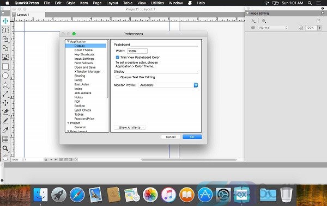Open QuarkXPress icon in the Dock
The height and width of the screenshot is (206, 327).
click(x=241, y=195)
